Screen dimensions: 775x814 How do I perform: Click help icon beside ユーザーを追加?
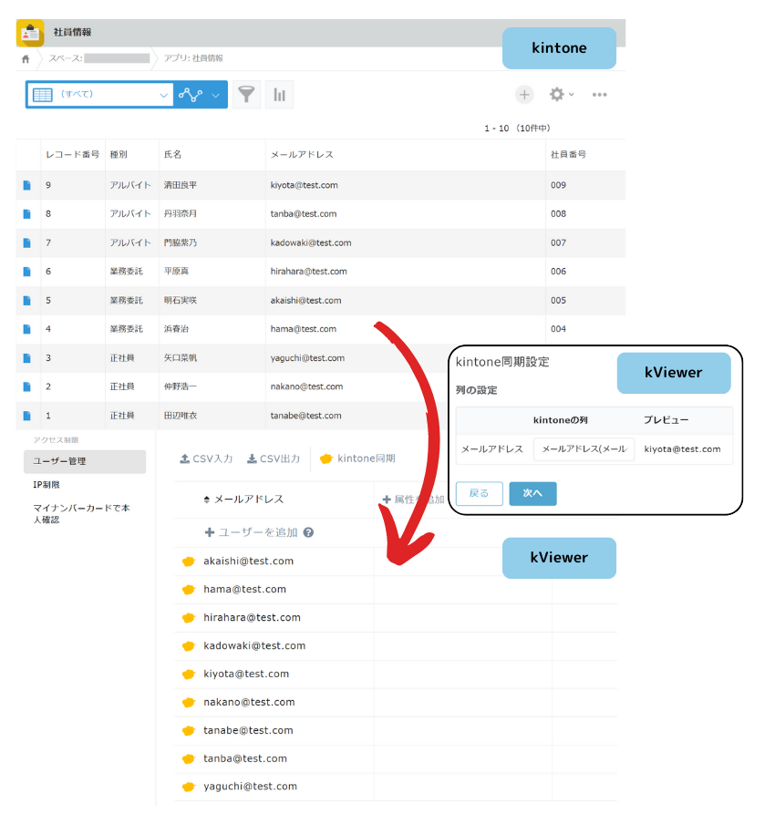tap(308, 532)
